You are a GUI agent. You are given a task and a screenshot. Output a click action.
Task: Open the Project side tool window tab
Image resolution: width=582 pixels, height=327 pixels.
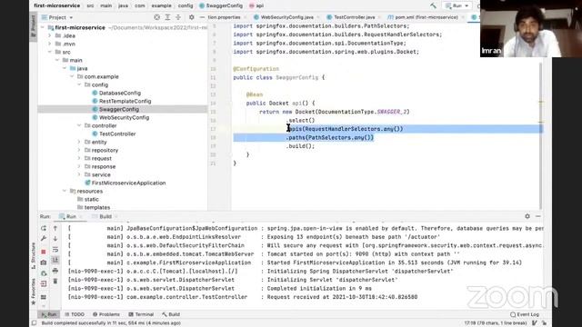(x=34, y=26)
